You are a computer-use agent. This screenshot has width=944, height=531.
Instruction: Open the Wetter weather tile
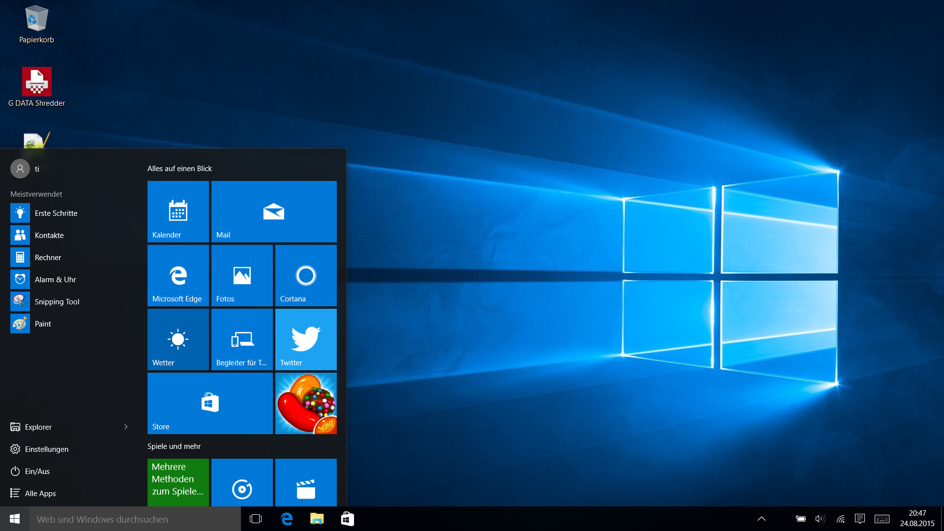click(178, 339)
